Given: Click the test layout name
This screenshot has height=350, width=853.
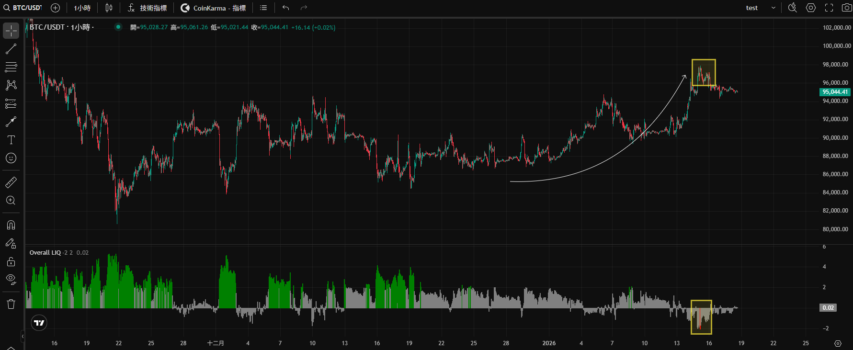Looking at the screenshot, I should click(752, 8).
